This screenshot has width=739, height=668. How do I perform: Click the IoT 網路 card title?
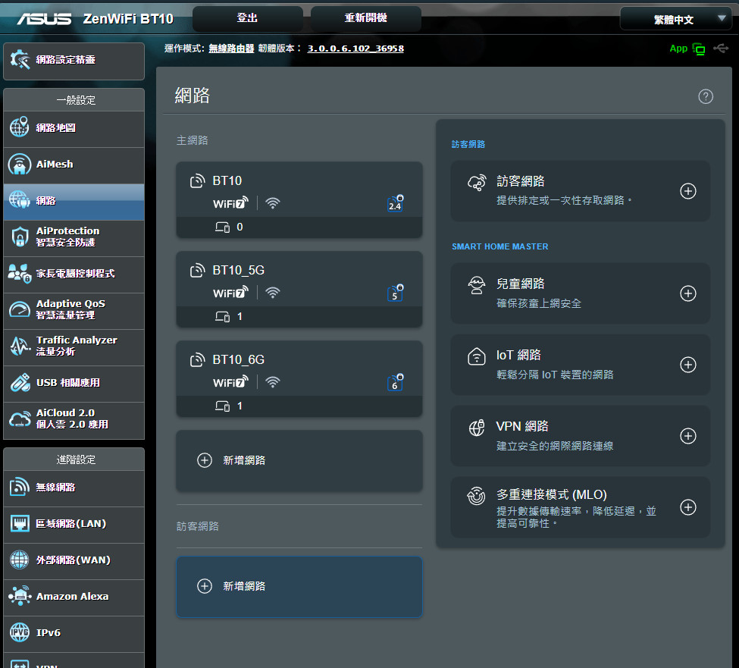pos(518,355)
